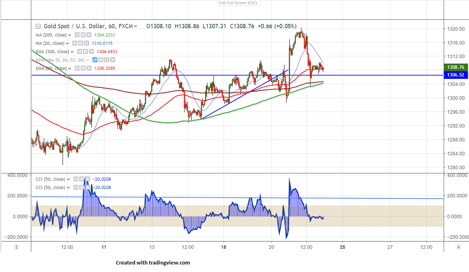Collapse the chart legend using the minus box
The height and width of the screenshot is (272, 469).
pos(38,27)
